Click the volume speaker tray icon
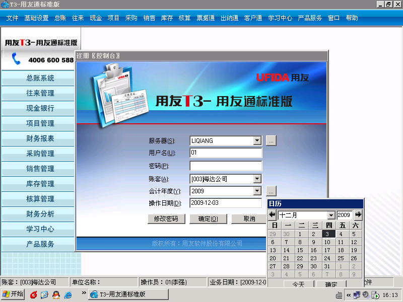The width and height of the screenshot is (403, 302). point(366,295)
